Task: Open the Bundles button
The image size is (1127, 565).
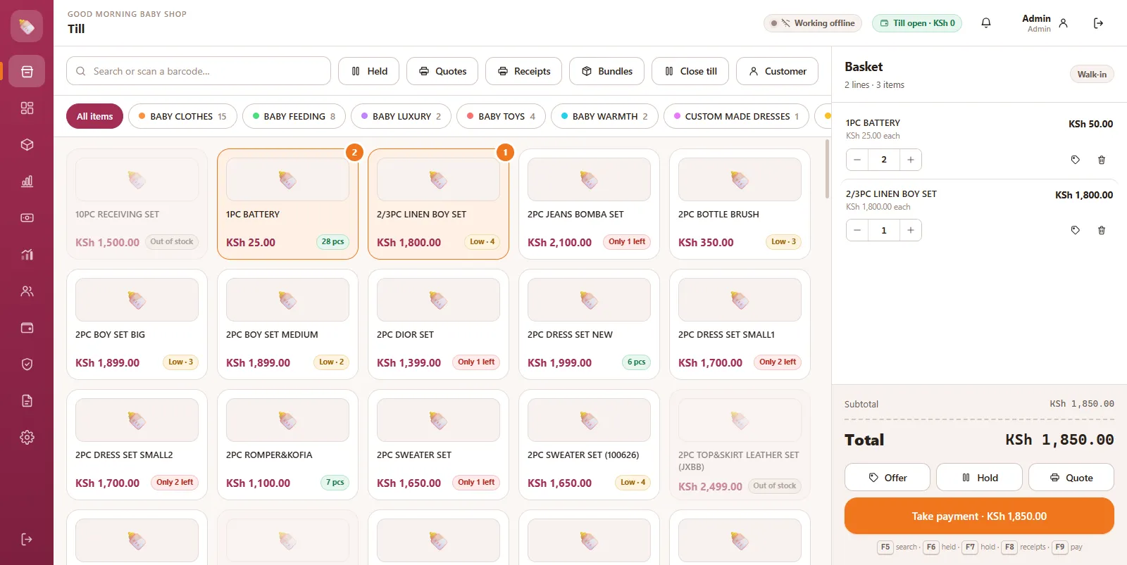Action: (606, 71)
